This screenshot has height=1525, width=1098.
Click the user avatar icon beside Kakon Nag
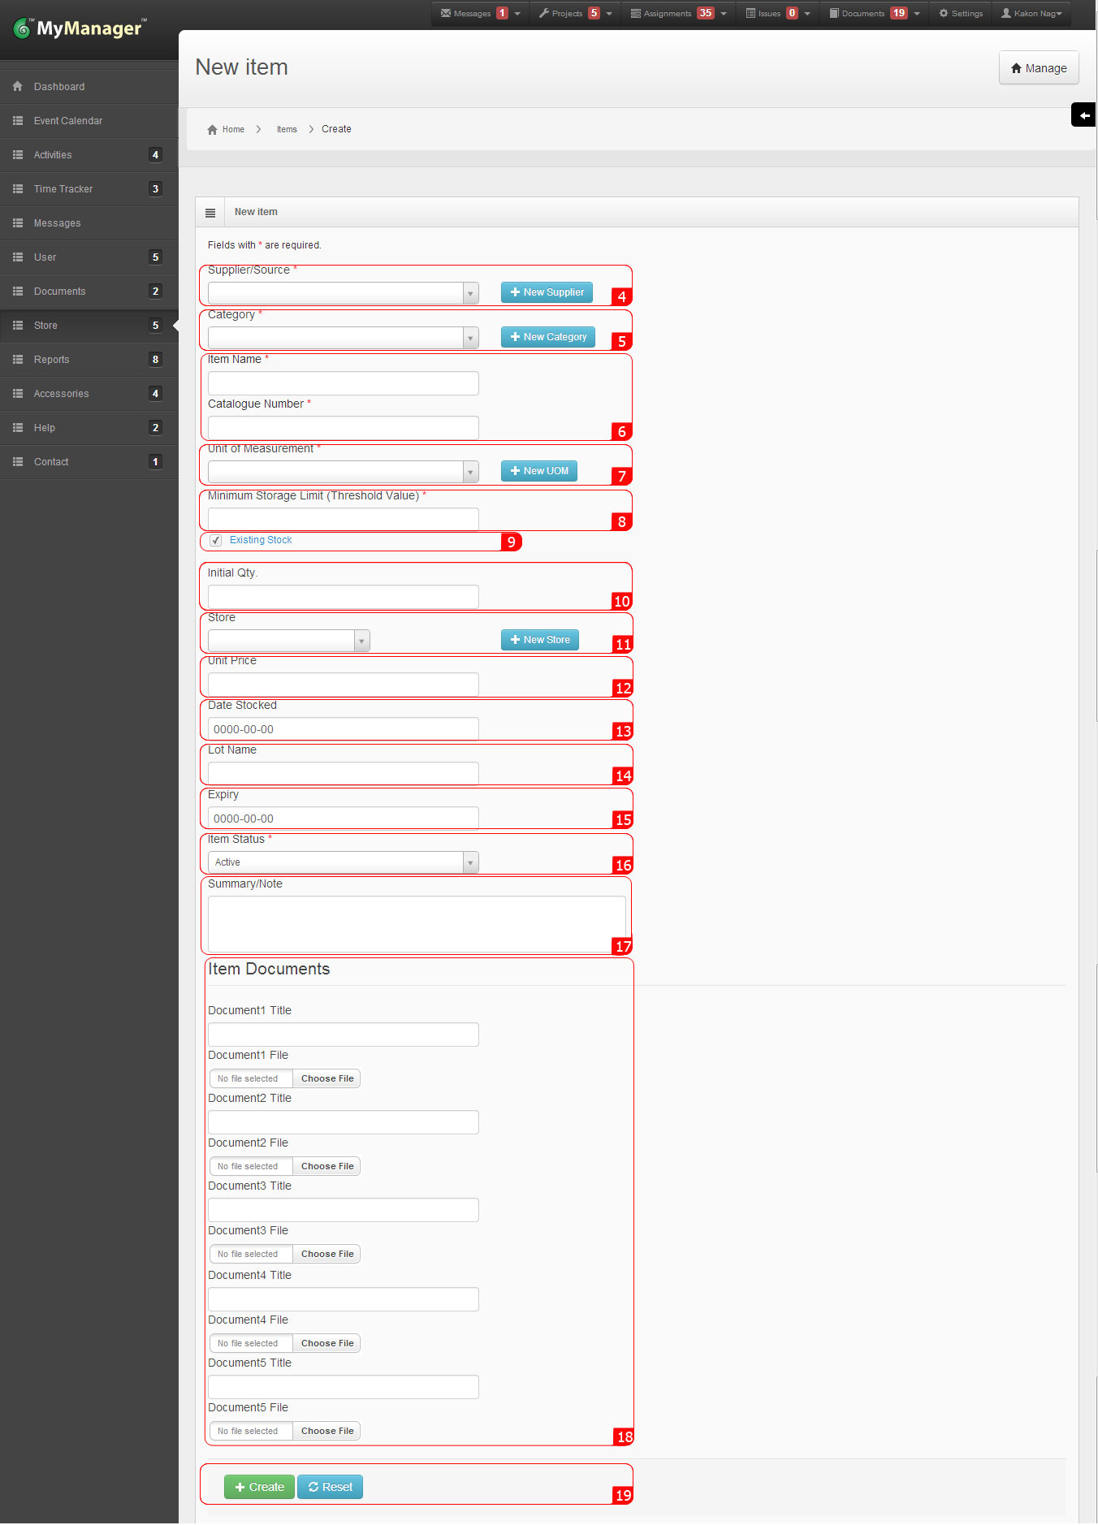coord(1006,13)
